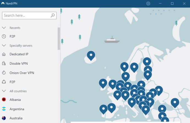190x123 pixels.
Task: Click the search magnifier icon
Action: coord(53,15)
